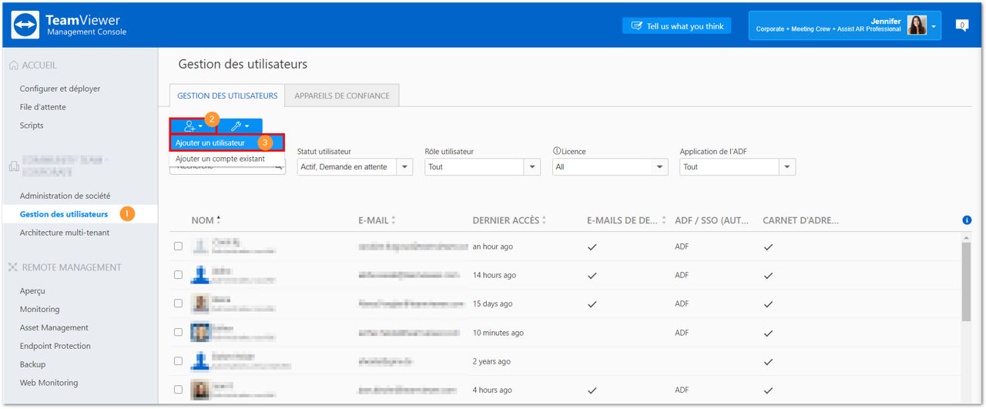The width and height of the screenshot is (986, 409).
Task: Tick checkbox for the '4 hours ago' row
Action: pos(178,390)
